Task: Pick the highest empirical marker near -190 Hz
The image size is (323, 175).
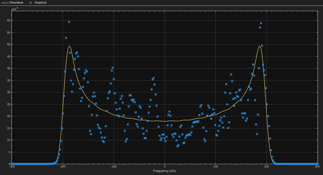Action: (69, 22)
